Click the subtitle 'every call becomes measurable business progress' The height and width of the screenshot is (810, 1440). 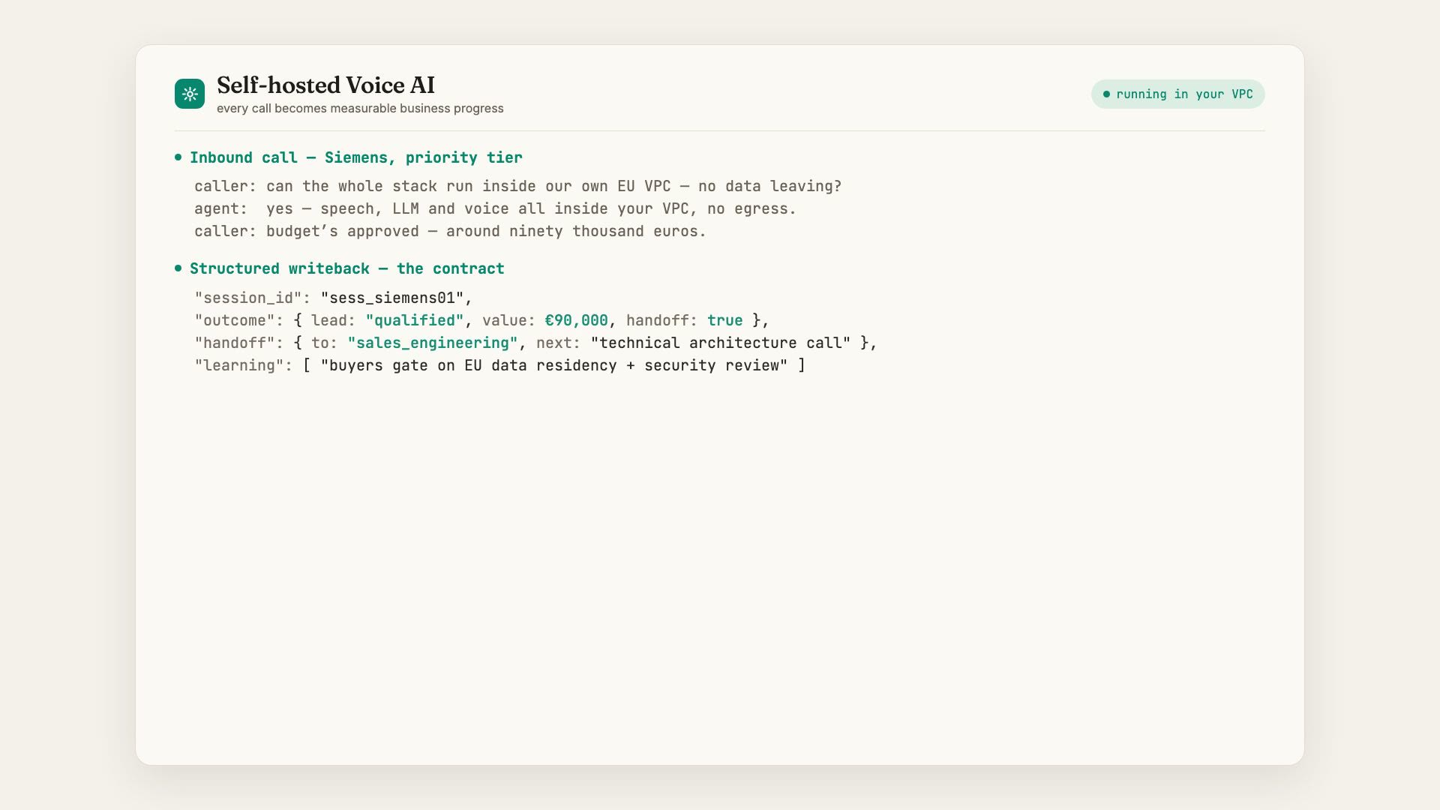pos(360,109)
